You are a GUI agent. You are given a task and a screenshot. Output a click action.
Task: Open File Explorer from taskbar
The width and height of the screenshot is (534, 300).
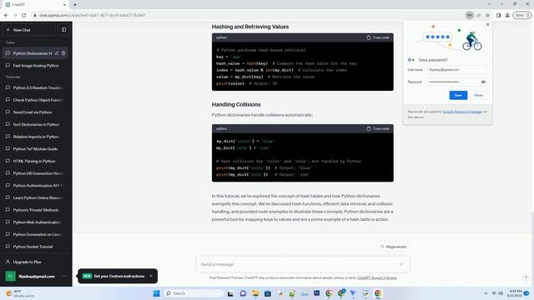pyautogui.click(x=255, y=293)
